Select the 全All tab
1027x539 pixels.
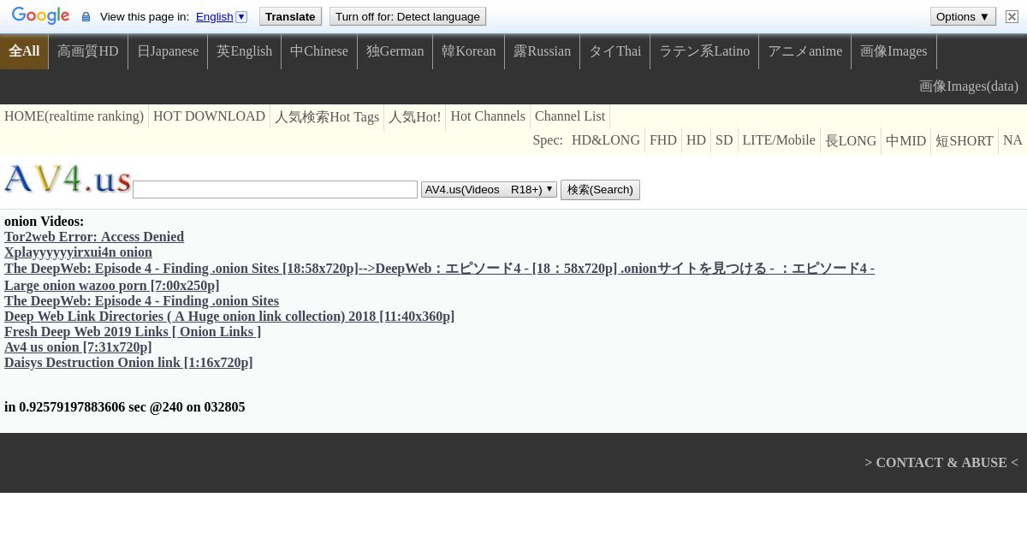[x=24, y=51]
